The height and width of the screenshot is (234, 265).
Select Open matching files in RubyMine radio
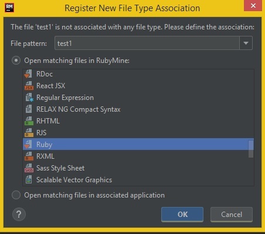click(16, 61)
